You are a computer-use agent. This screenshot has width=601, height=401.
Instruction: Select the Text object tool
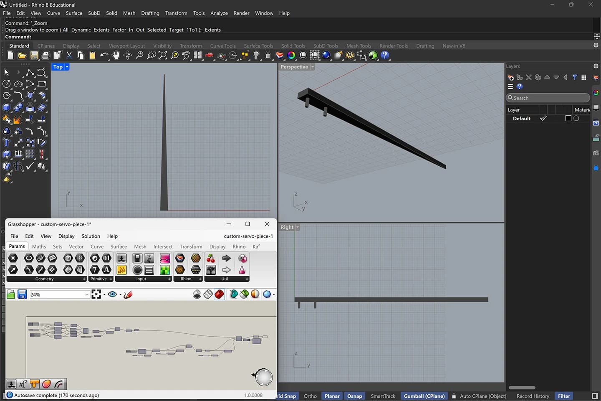[x=7, y=143]
